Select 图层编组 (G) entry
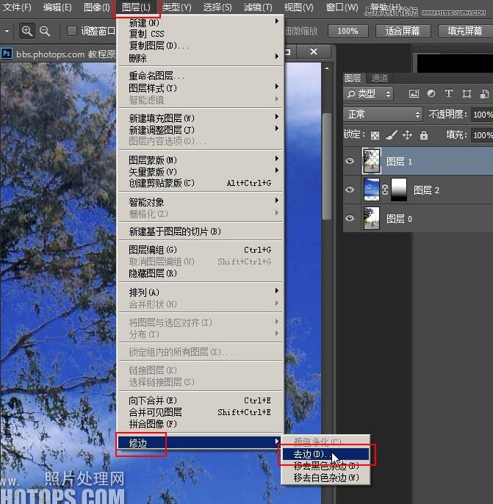Viewport: 493px width, 504px height. 201,250
